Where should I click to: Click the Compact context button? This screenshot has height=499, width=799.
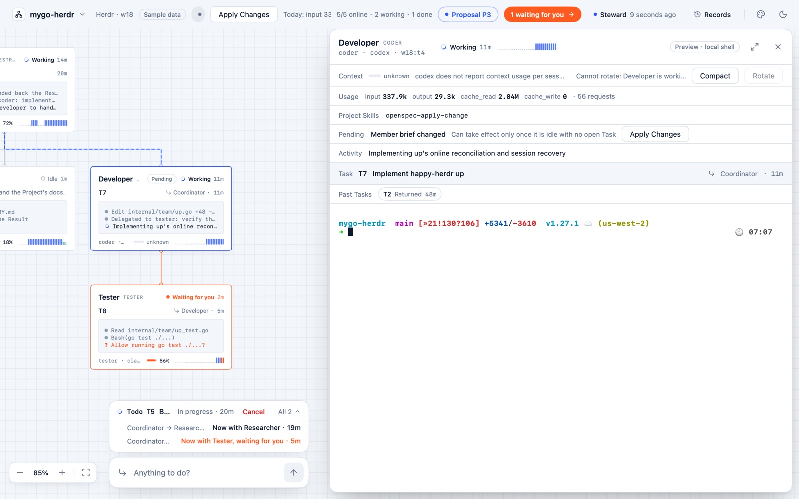coord(715,76)
